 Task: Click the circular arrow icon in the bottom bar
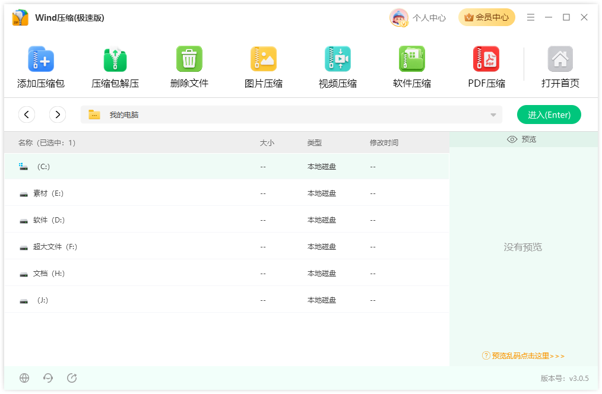click(x=72, y=378)
